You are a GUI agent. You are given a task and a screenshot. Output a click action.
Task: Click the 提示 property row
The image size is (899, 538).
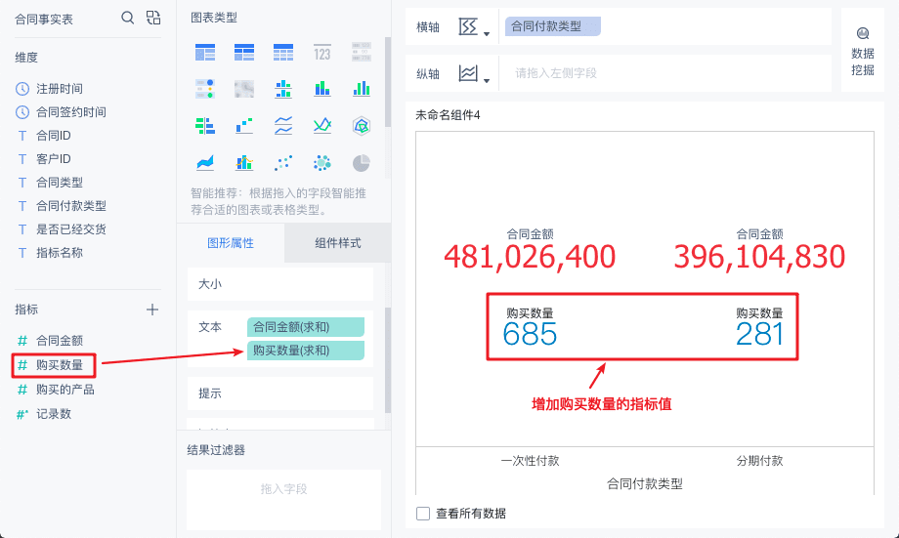pos(280,393)
